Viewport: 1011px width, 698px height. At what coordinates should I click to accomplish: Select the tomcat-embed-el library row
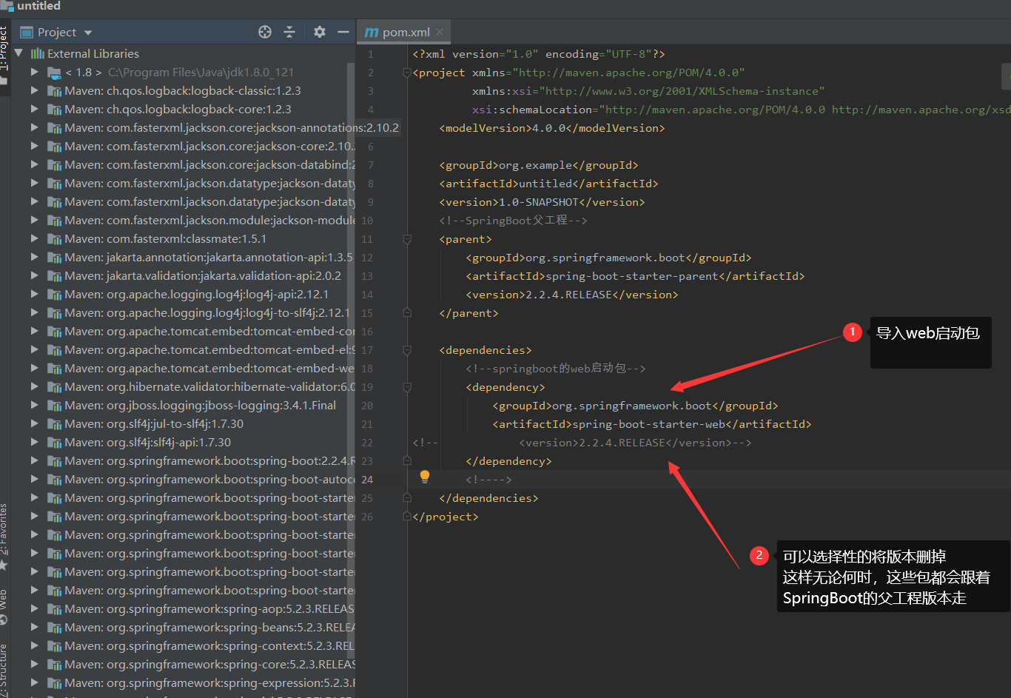(x=183, y=349)
